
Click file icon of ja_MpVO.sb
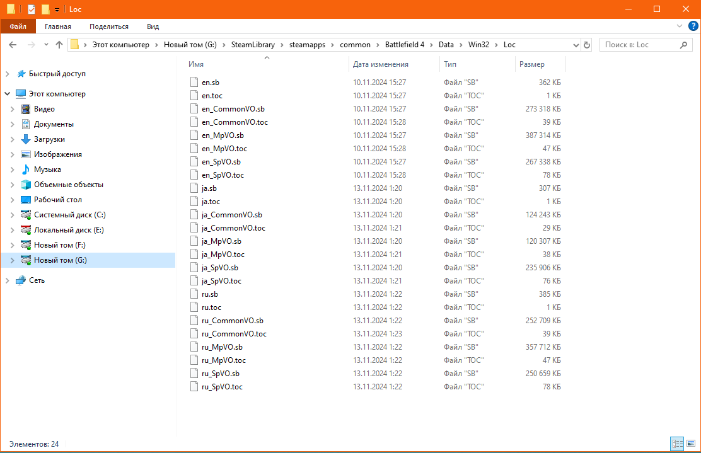coord(194,241)
